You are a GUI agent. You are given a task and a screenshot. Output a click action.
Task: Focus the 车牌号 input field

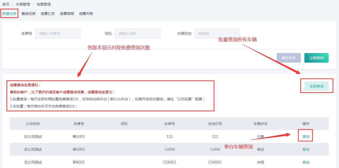pyautogui.click(x=58, y=33)
